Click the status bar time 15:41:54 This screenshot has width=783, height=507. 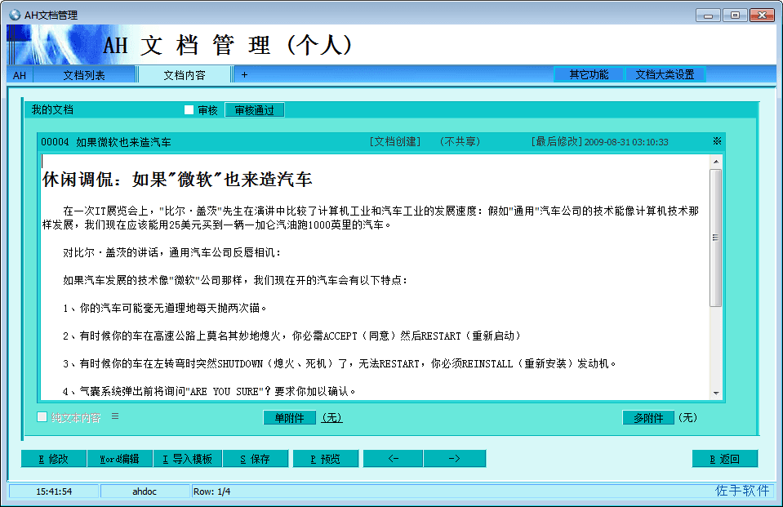point(54,491)
